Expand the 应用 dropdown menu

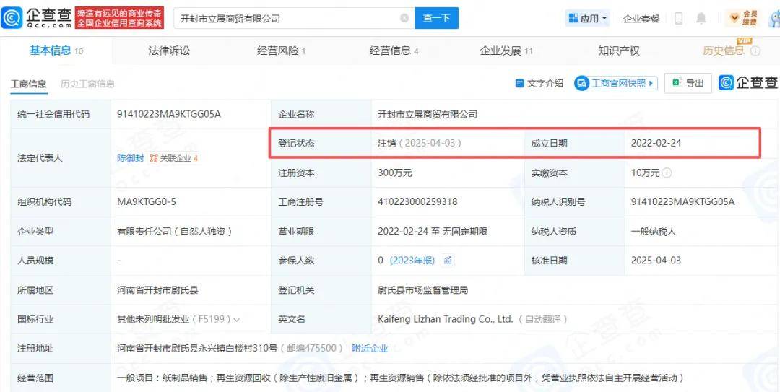(x=588, y=19)
